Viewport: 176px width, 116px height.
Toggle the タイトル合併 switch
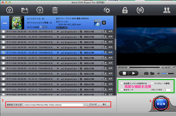tap(43, 27)
